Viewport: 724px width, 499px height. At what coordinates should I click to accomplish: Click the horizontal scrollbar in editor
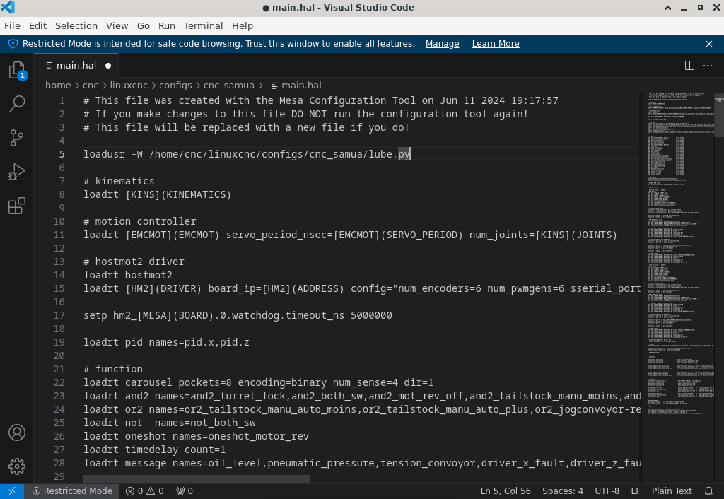197,480
